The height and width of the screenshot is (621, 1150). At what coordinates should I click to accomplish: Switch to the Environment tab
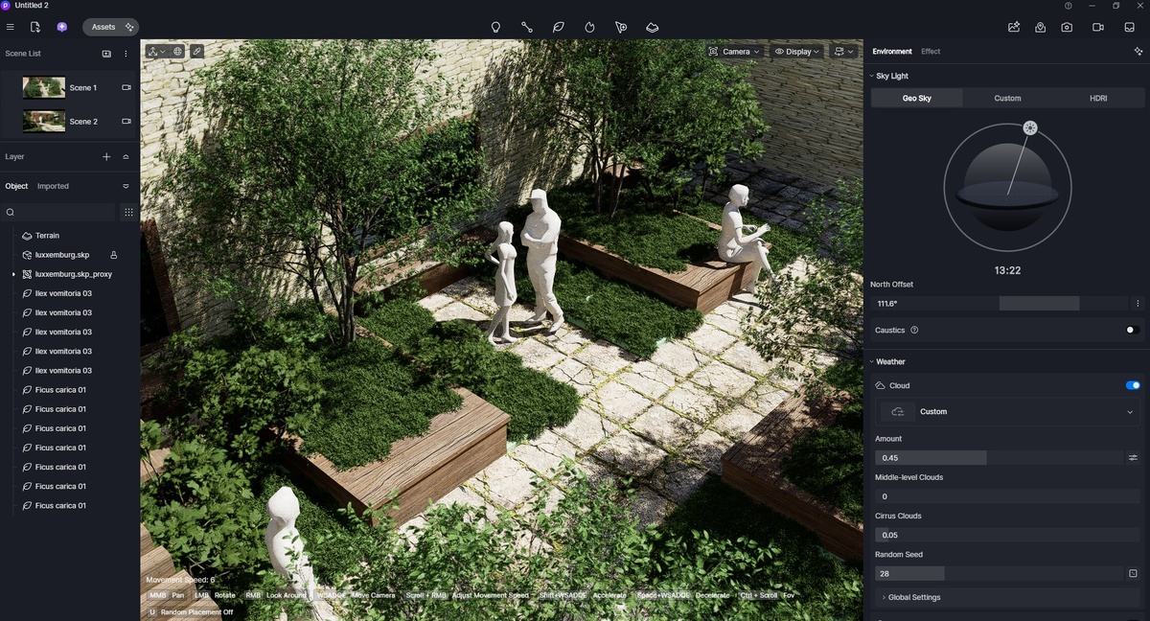pyautogui.click(x=892, y=52)
